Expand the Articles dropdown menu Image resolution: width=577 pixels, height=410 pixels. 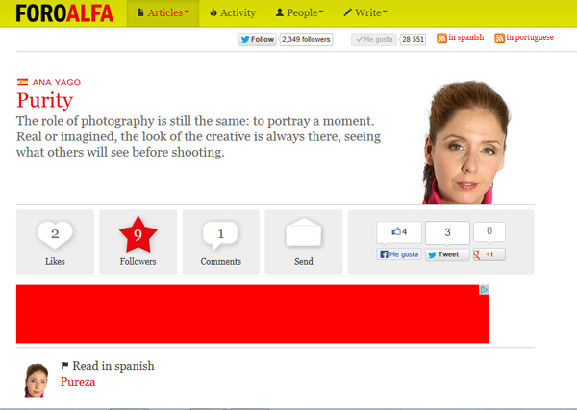coord(163,13)
